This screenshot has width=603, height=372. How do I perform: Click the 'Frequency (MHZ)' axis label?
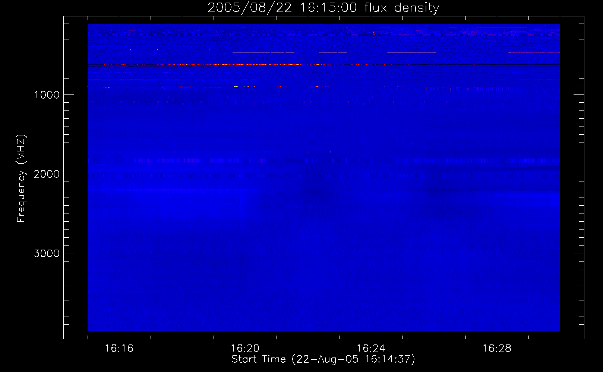point(21,179)
